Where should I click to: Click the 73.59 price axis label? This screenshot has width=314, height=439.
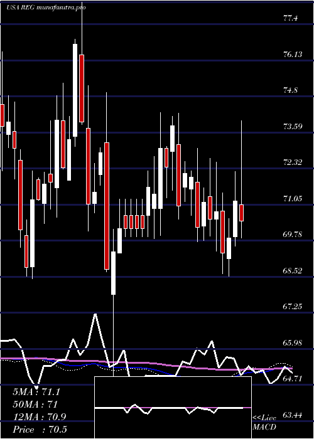pos(293,127)
